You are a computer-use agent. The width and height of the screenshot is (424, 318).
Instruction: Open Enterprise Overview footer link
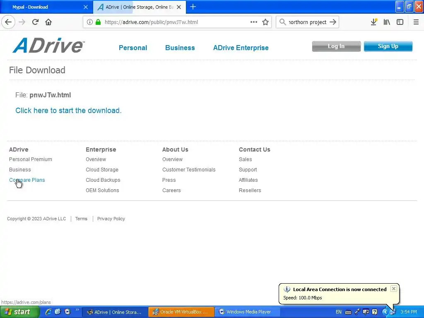click(x=96, y=159)
